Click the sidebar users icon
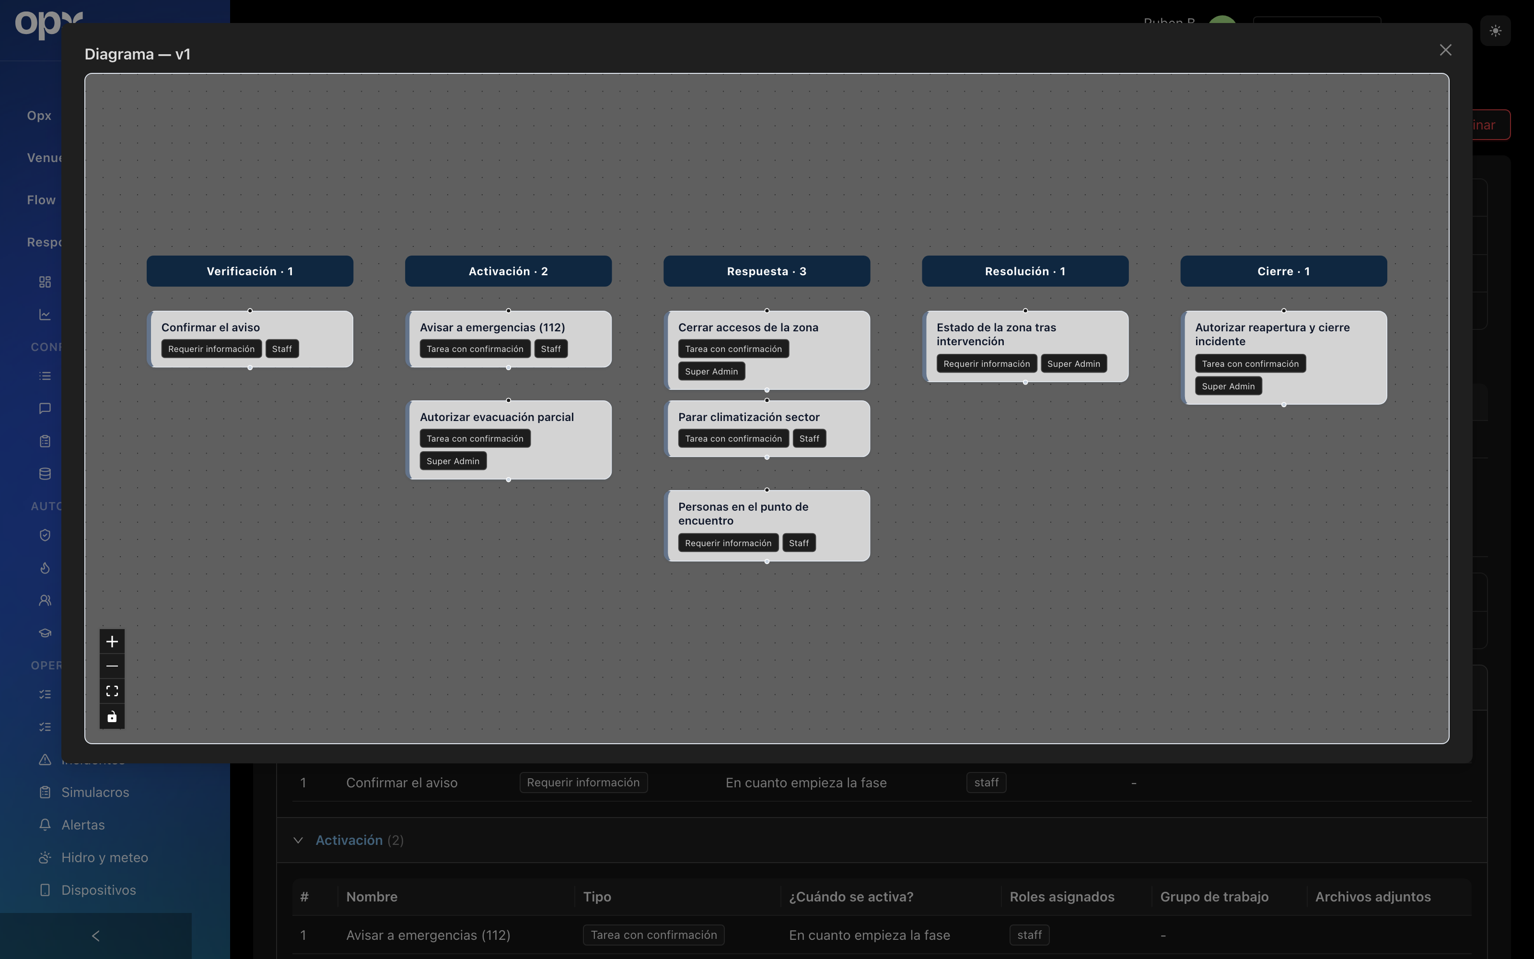The width and height of the screenshot is (1534, 959). click(45, 600)
